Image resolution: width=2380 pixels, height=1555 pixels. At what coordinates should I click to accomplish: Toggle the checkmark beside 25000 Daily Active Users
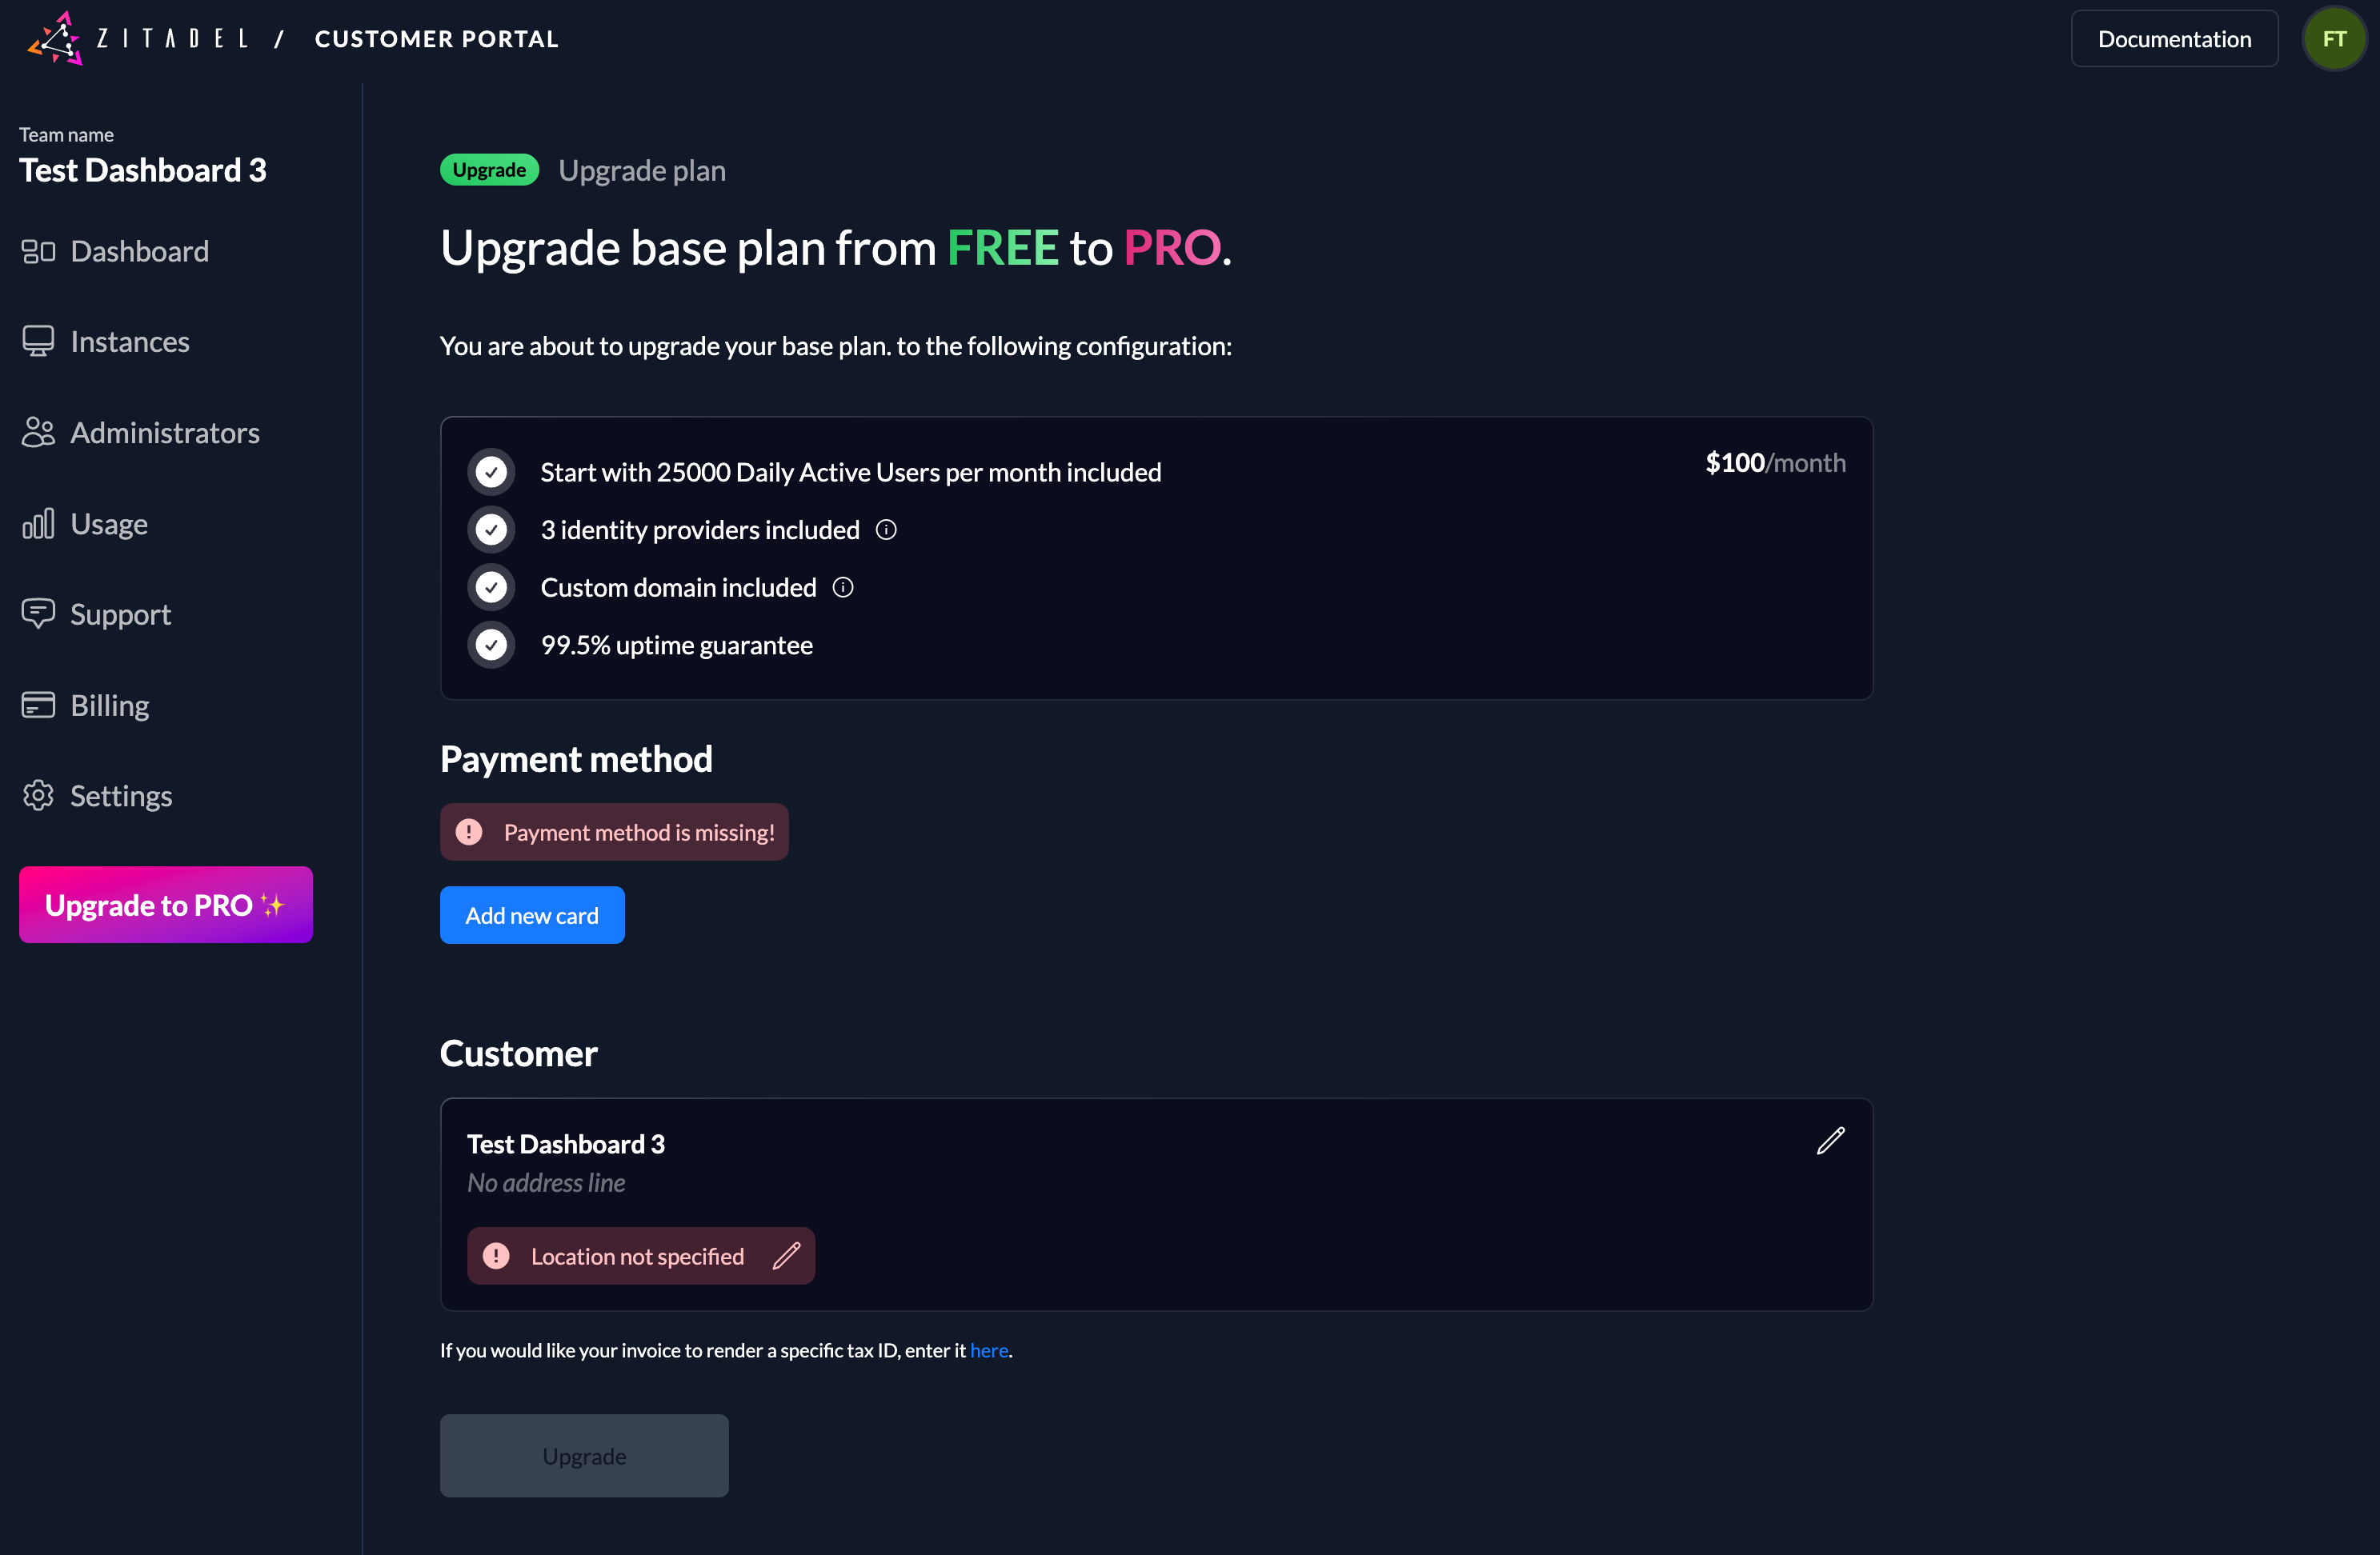491,470
